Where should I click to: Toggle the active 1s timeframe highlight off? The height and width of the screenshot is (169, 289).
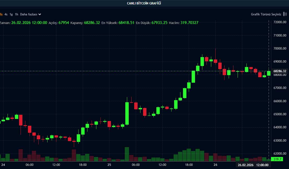click(x=1, y=14)
